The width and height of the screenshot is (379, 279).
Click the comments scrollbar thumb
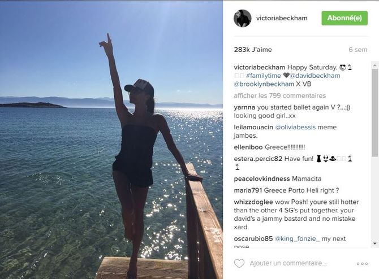(374, 113)
